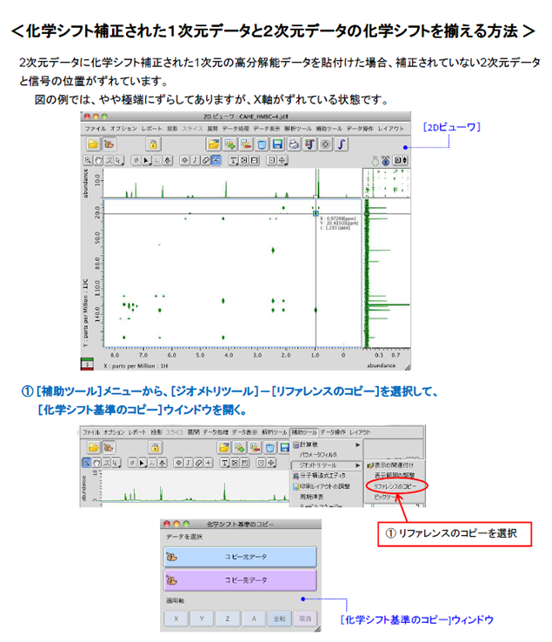Click the 解析ツール menu in the CAHE_HMBC-4.jdf window
This screenshot has height=642, width=552.
click(298, 129)
